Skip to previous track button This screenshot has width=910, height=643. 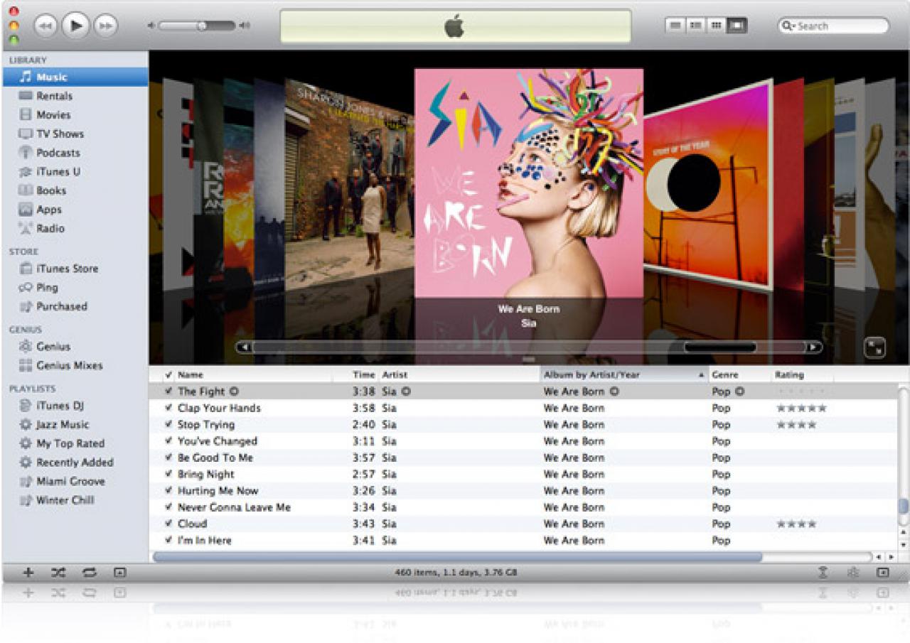coord(45,26)
